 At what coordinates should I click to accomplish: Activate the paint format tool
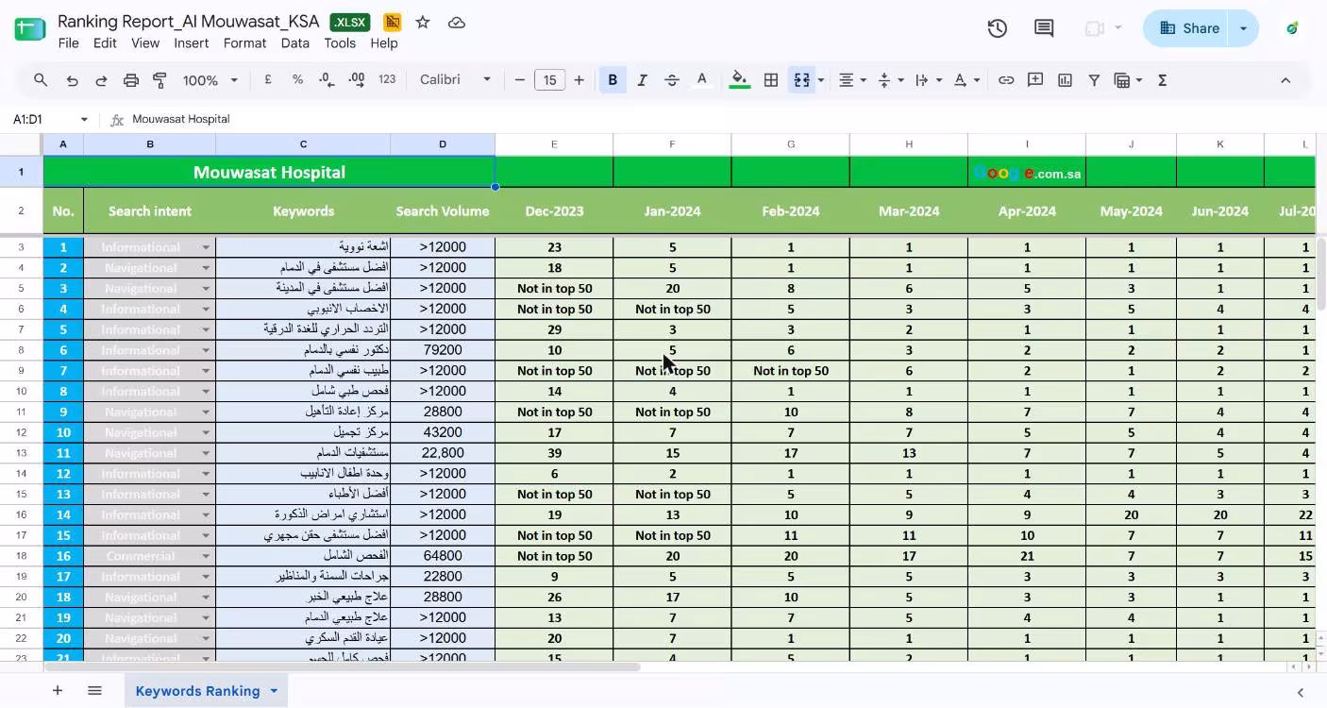pos(160,80)
